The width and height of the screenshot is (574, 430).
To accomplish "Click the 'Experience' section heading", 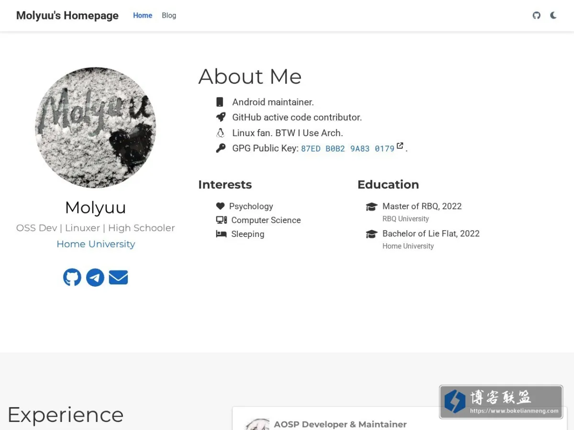I will tap(66, 415).
